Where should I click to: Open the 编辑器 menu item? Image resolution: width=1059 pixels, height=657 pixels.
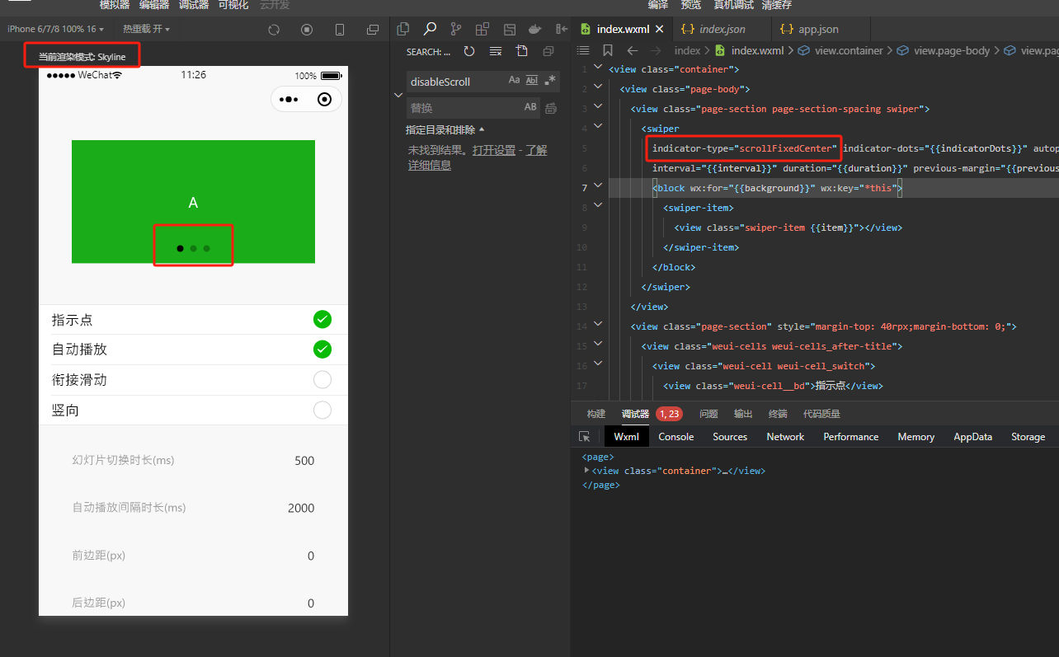point(154,5)
